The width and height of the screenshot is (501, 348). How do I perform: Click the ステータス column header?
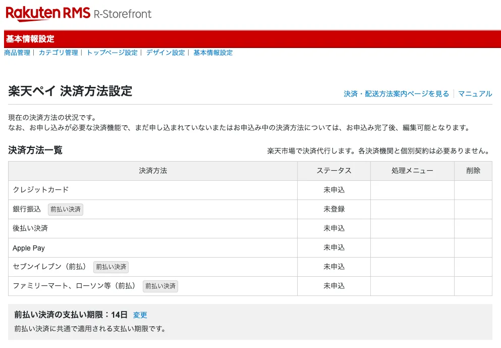point(334,171)
